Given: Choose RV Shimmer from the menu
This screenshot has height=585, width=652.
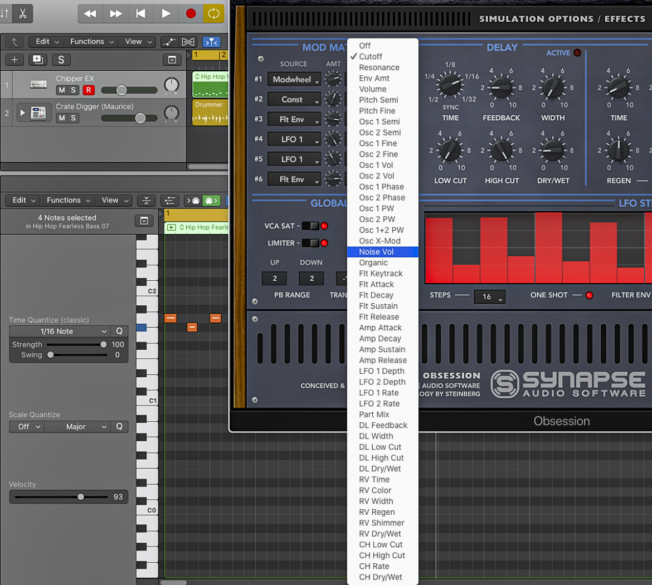Looking at the screenshot, I should tap(382, 523).
